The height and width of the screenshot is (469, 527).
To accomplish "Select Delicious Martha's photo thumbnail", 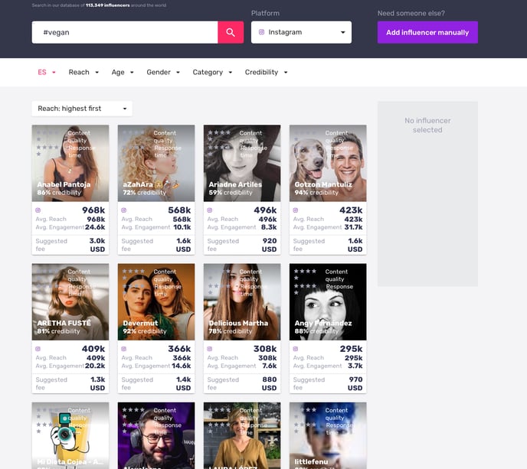I will coord(242,301).
